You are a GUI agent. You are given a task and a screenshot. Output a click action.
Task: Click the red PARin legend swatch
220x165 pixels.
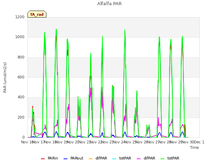point(43,159)
